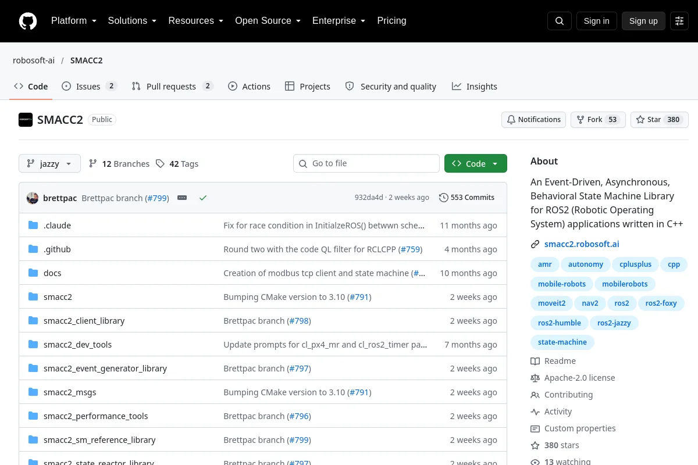Show the commit status checkmark
698x465 pixels.
point(203,198)
